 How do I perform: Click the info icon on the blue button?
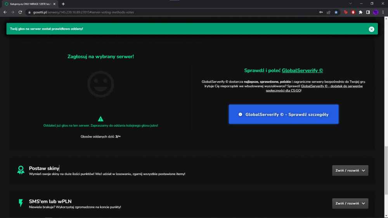click(240, 114)
